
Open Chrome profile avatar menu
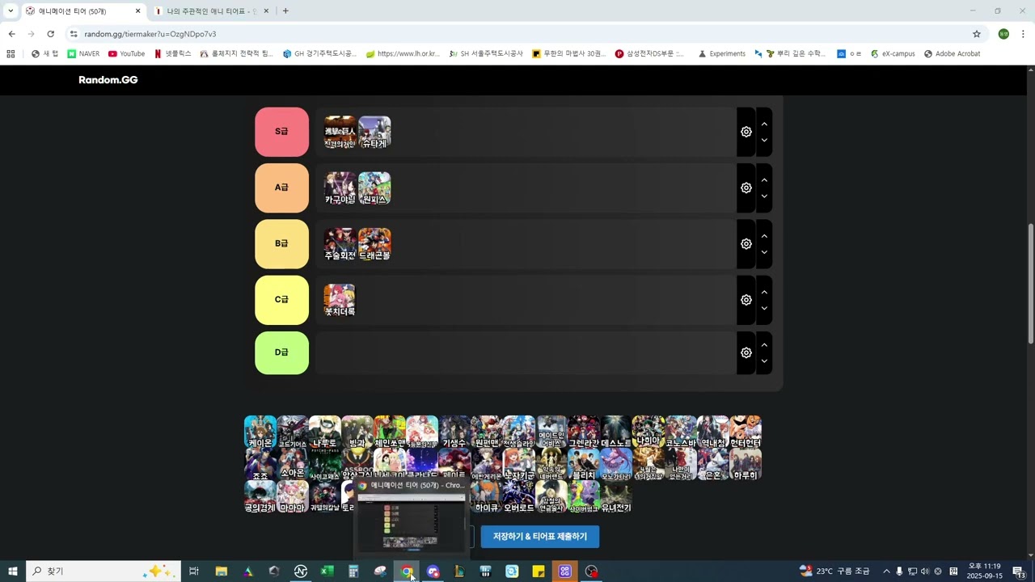point(1003,34)
